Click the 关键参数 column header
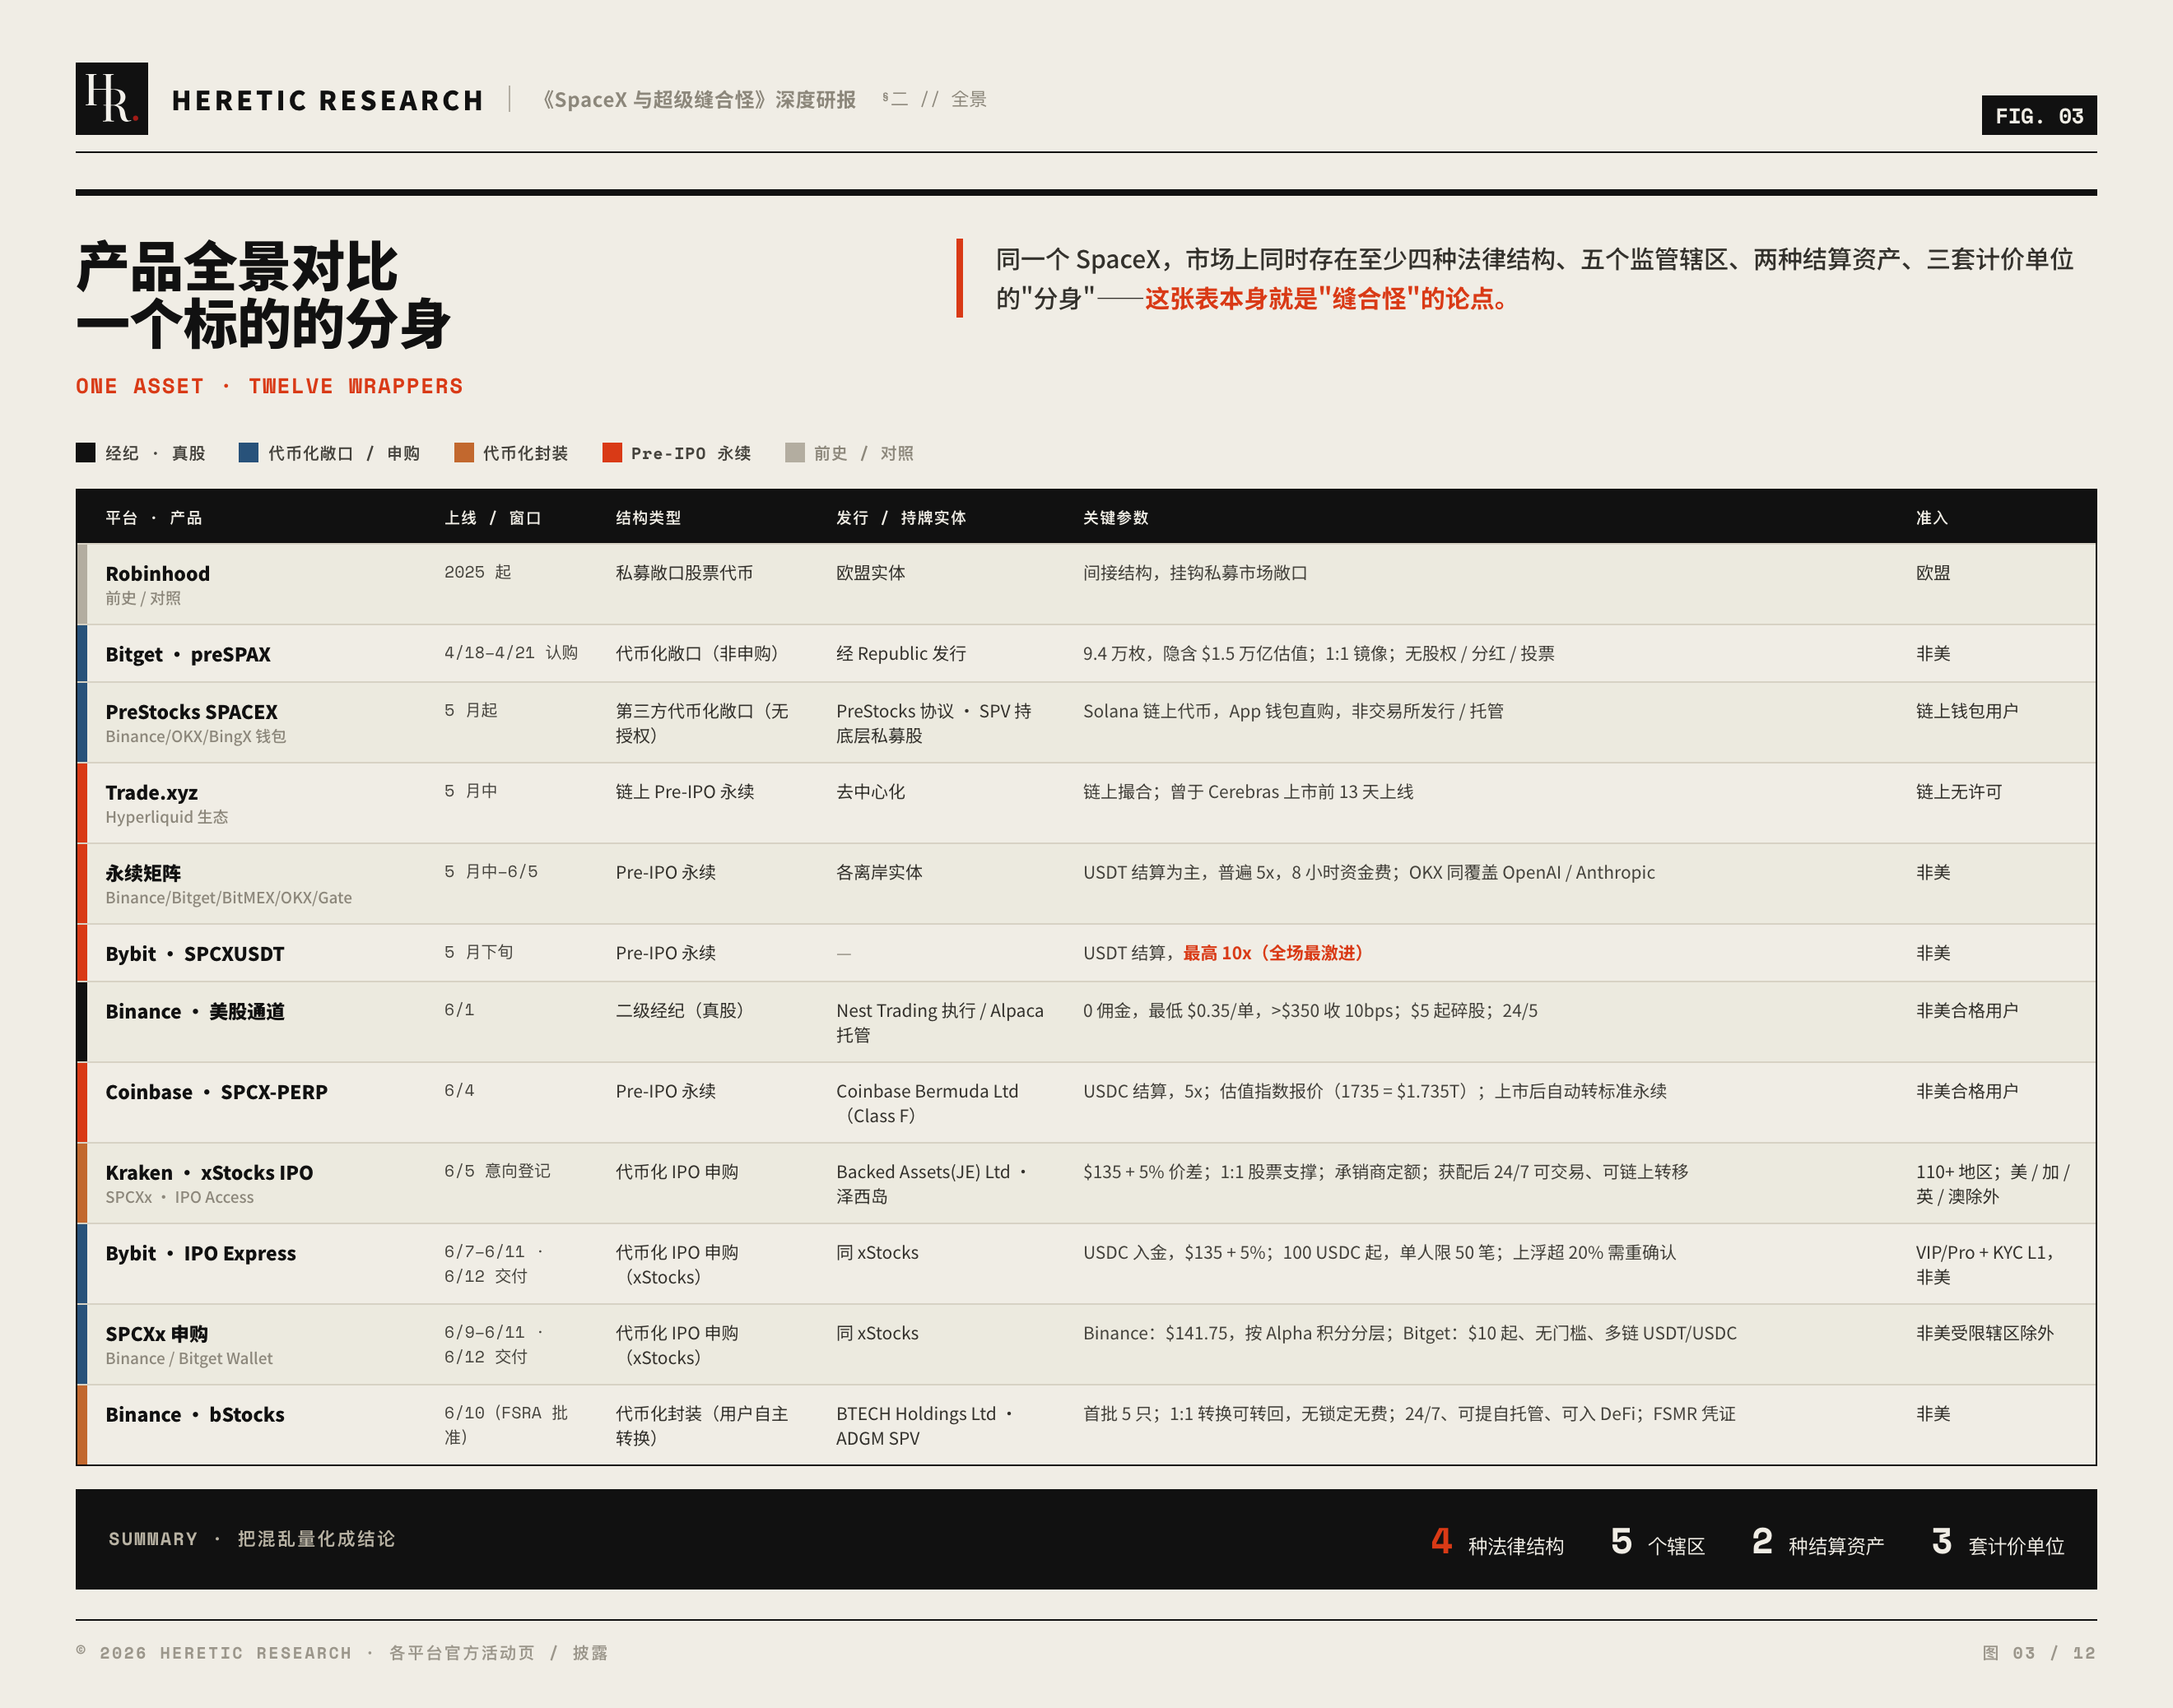 [1115, 518]
